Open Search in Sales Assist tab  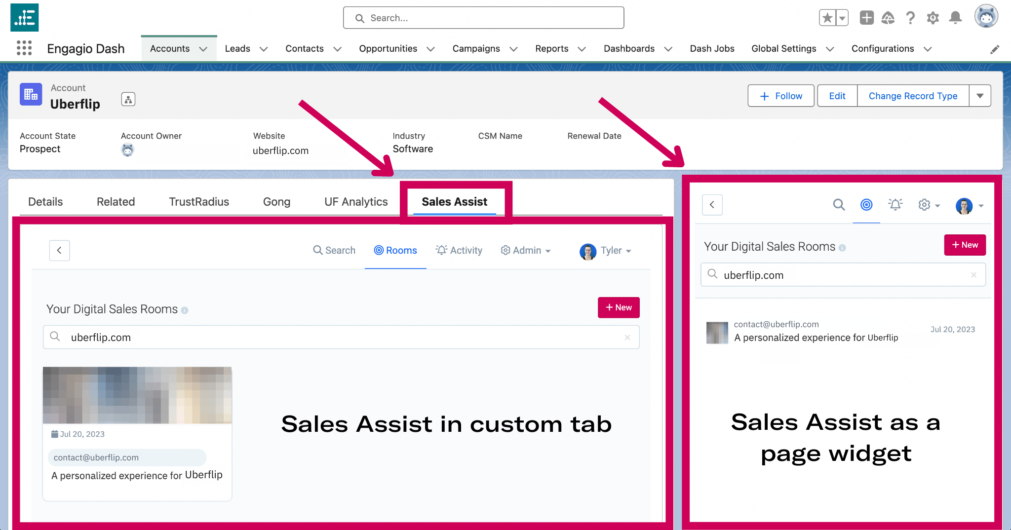(x=334, y=250)
